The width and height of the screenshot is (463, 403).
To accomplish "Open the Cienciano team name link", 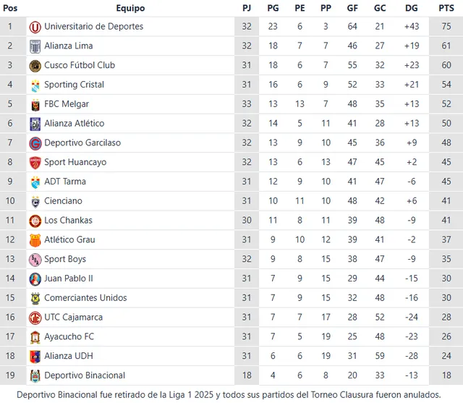I will pyautogui.click(x=63, y=201).
